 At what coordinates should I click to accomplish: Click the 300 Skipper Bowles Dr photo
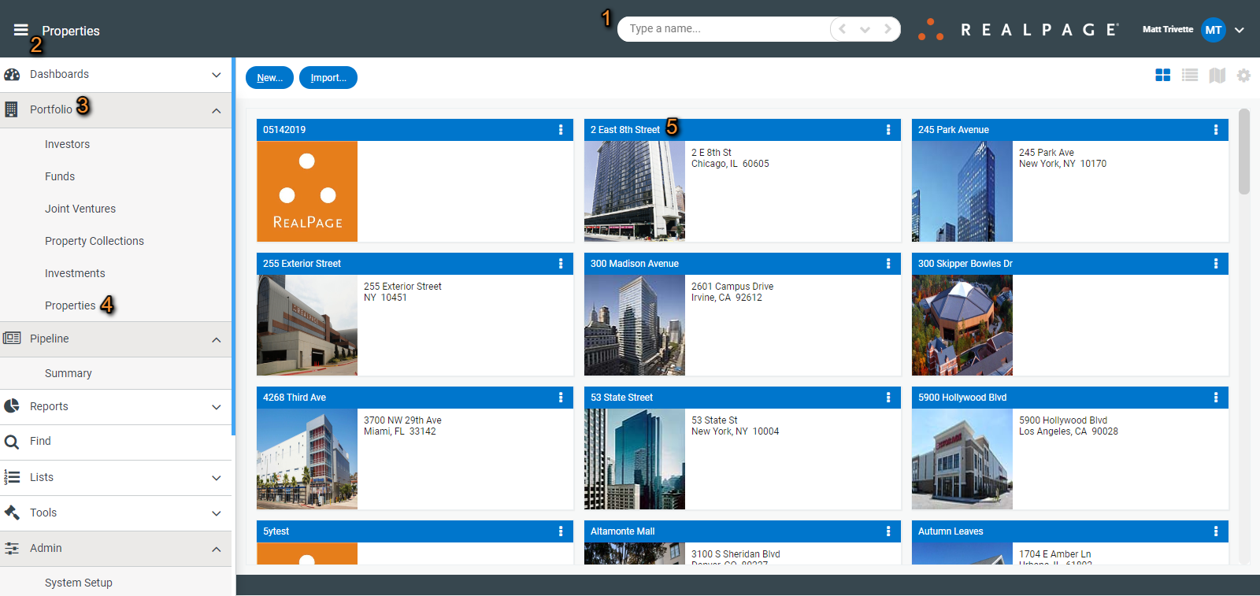tap(962, 325)
